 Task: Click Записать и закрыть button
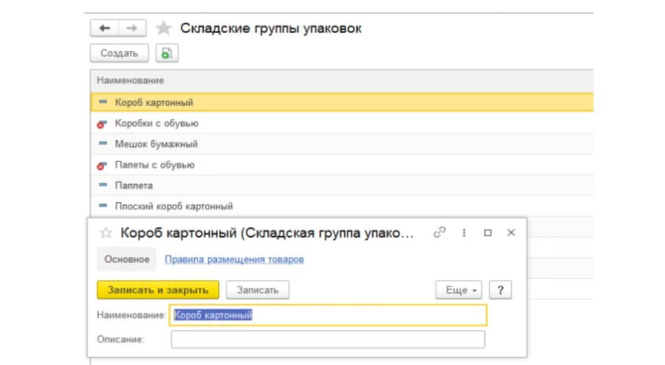point(158,290)
